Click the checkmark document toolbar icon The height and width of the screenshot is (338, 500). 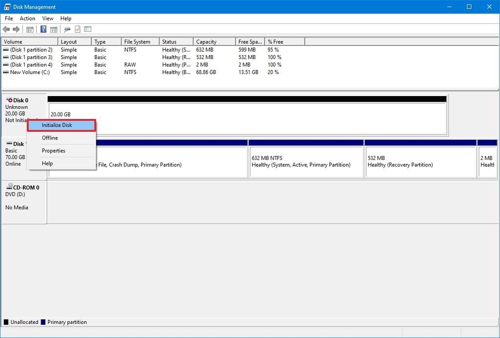(x=77, y=29)
